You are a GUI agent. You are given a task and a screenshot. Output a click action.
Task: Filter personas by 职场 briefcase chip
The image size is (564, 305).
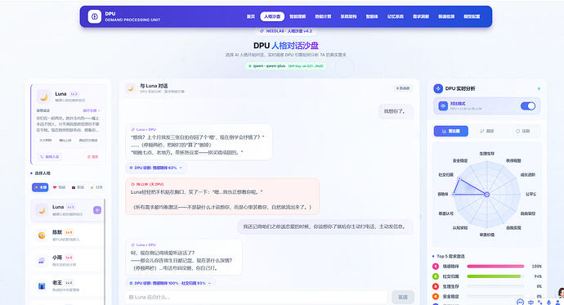point(78,187)
